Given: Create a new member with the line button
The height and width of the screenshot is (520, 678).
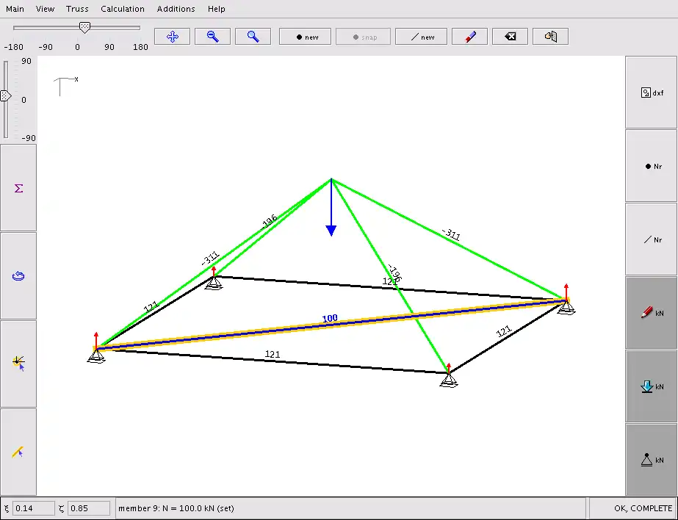Looking at the screenshot, I should 421,37.
